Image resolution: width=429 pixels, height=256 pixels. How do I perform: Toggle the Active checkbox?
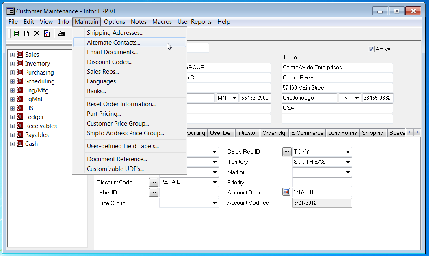pyautogui.click(x=371, y=49)
